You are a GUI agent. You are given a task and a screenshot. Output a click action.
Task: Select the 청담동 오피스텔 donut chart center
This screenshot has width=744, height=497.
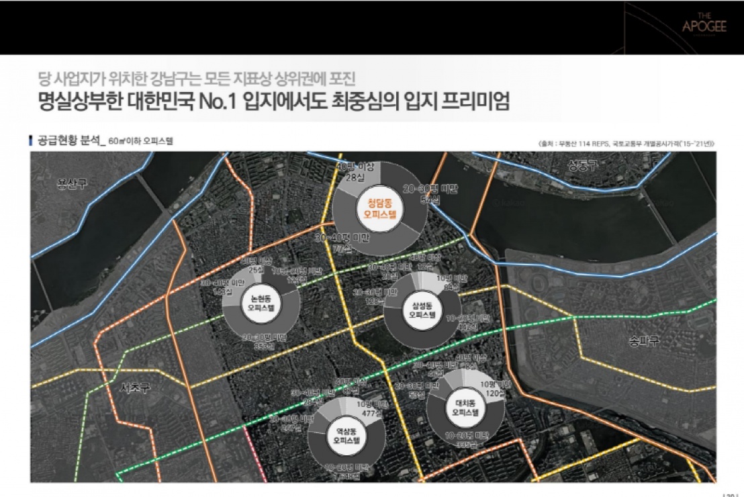[x=380, y=208]
